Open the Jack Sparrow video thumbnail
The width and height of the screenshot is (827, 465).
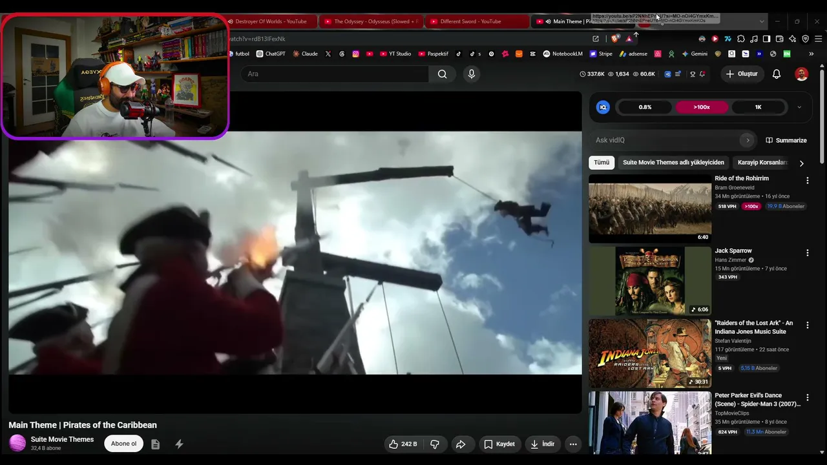[x=650, y=281]
